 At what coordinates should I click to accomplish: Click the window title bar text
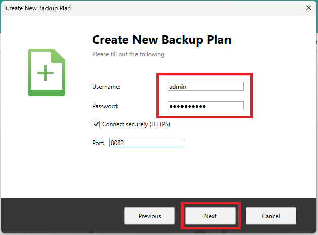(38, 8)
